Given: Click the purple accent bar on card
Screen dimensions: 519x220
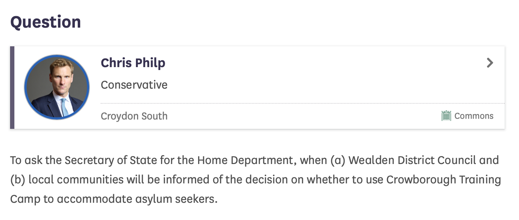Looking at the screenshot, I should coord(12,87).
